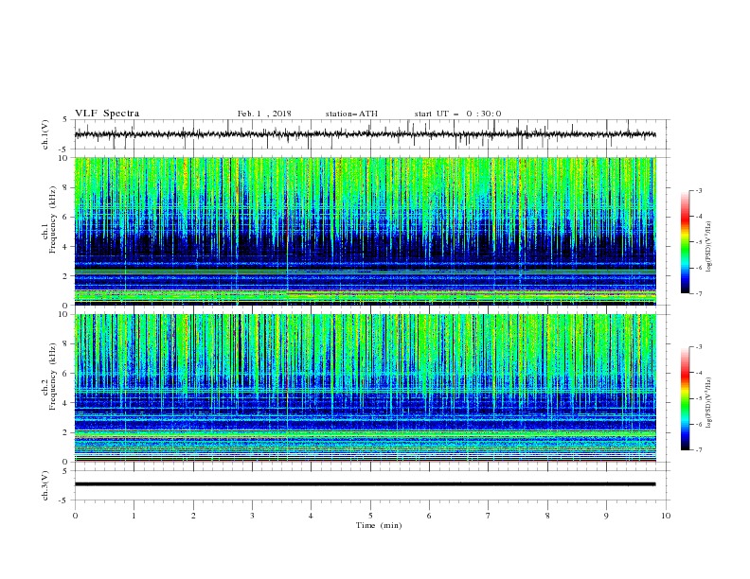Click the ch.1 spectrogram color bar
The width and height of the screenshot is (750, 579).
pyautogui.click(x=685, y=241)
